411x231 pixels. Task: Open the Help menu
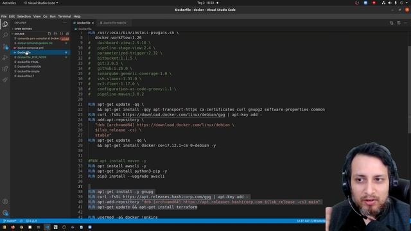(x=77, y=17)
